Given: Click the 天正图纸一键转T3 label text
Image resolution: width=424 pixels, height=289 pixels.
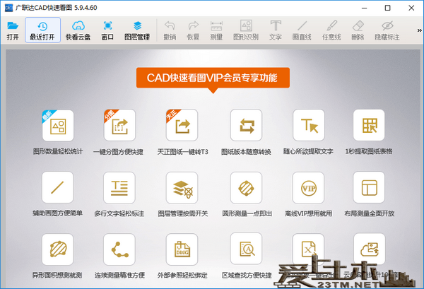Looking at the screenshot, I should pos(183,152).
